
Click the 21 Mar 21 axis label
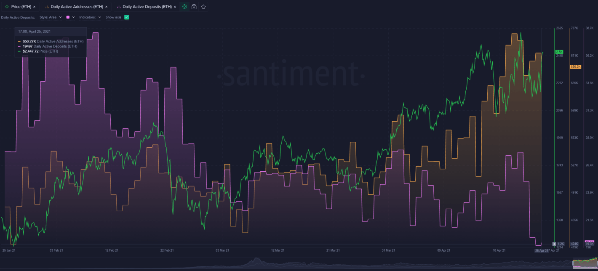pos(333,250)
